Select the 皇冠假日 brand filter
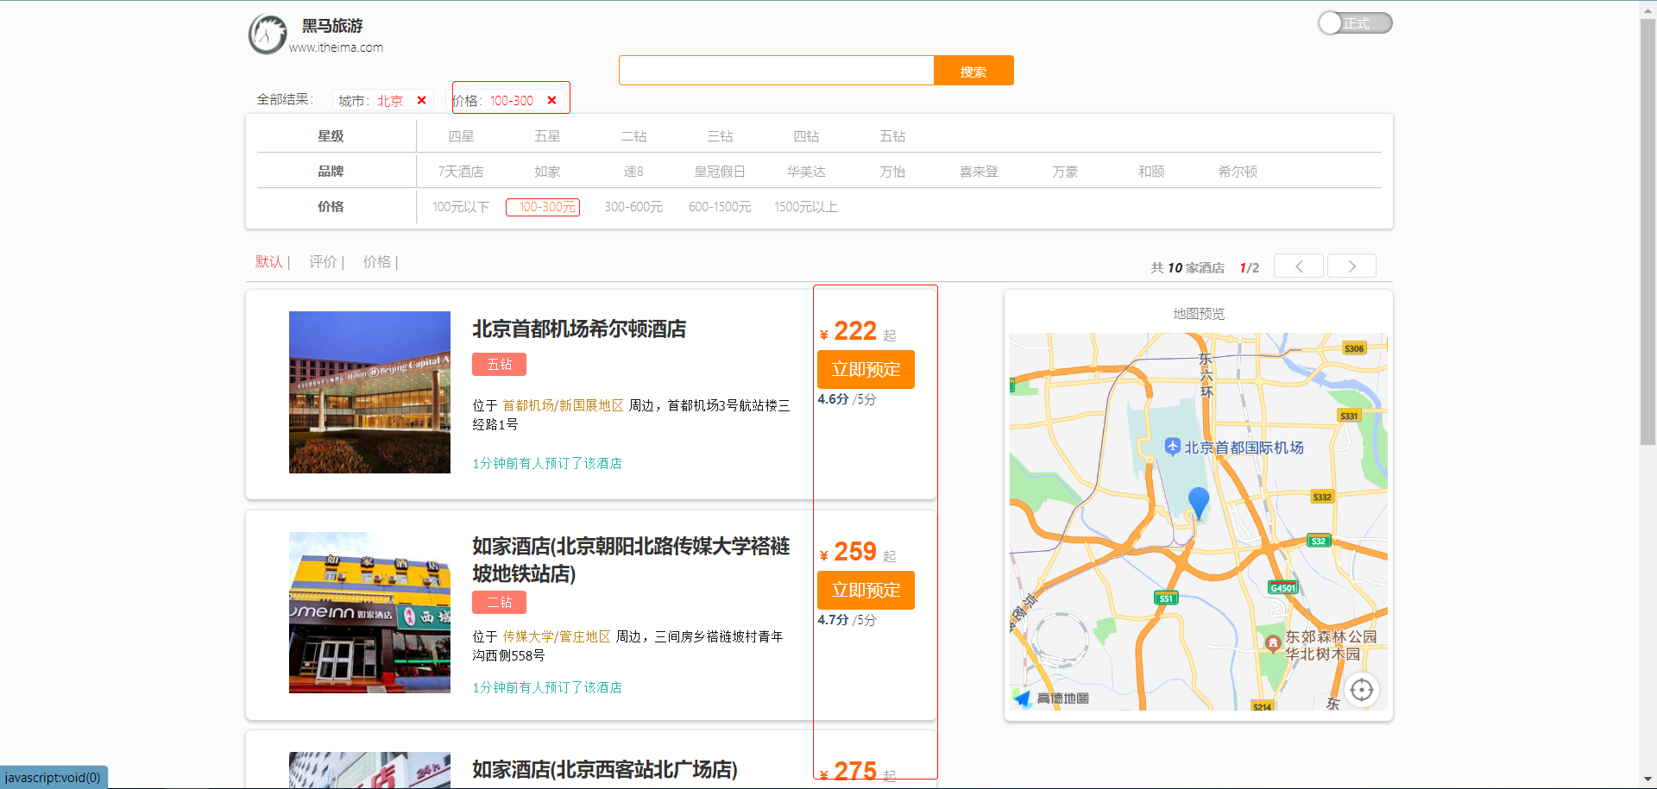 coord(720,172)
